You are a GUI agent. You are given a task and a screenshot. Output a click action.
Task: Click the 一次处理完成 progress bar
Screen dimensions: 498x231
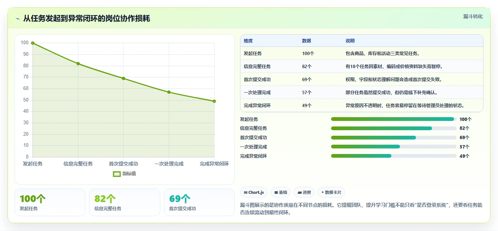pos(394,147)
